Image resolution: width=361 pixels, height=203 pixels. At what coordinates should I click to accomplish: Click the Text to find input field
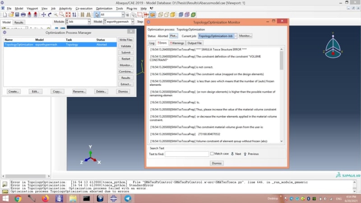click(187, 154)
